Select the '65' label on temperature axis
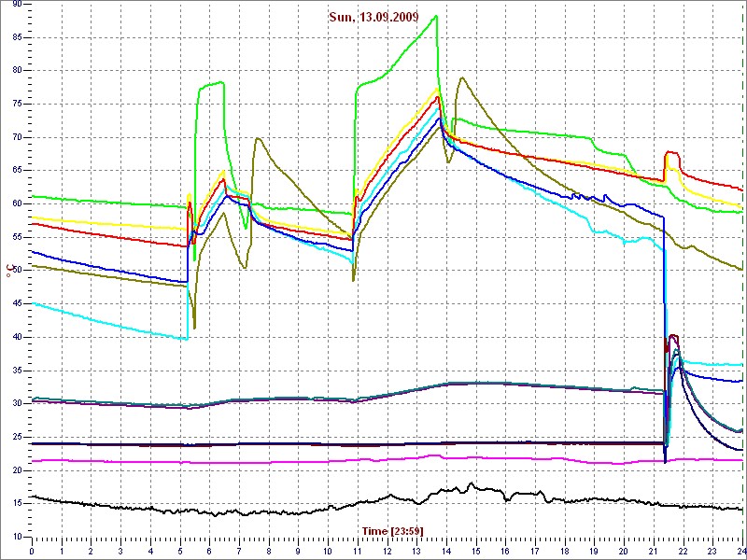This screenshot has width=747, height=560. coord(16,171)
